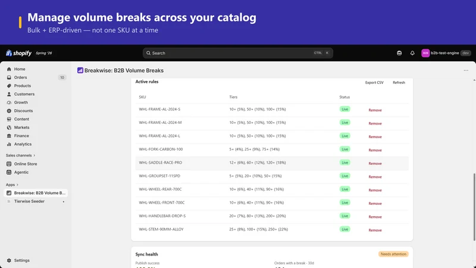Remove rule for WHL-GROUPSET-11SPD
The image size is (476, 268).
pyautogui.click(x=375, y=177)
